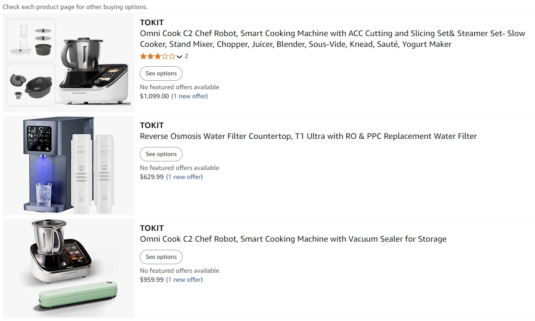This screenshot has width=535, height=321.
Task: Click the TOKIT brand above the first product
Action: [152, 23]
